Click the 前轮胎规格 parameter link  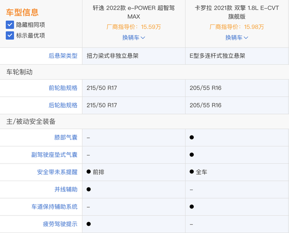(63, 88)
